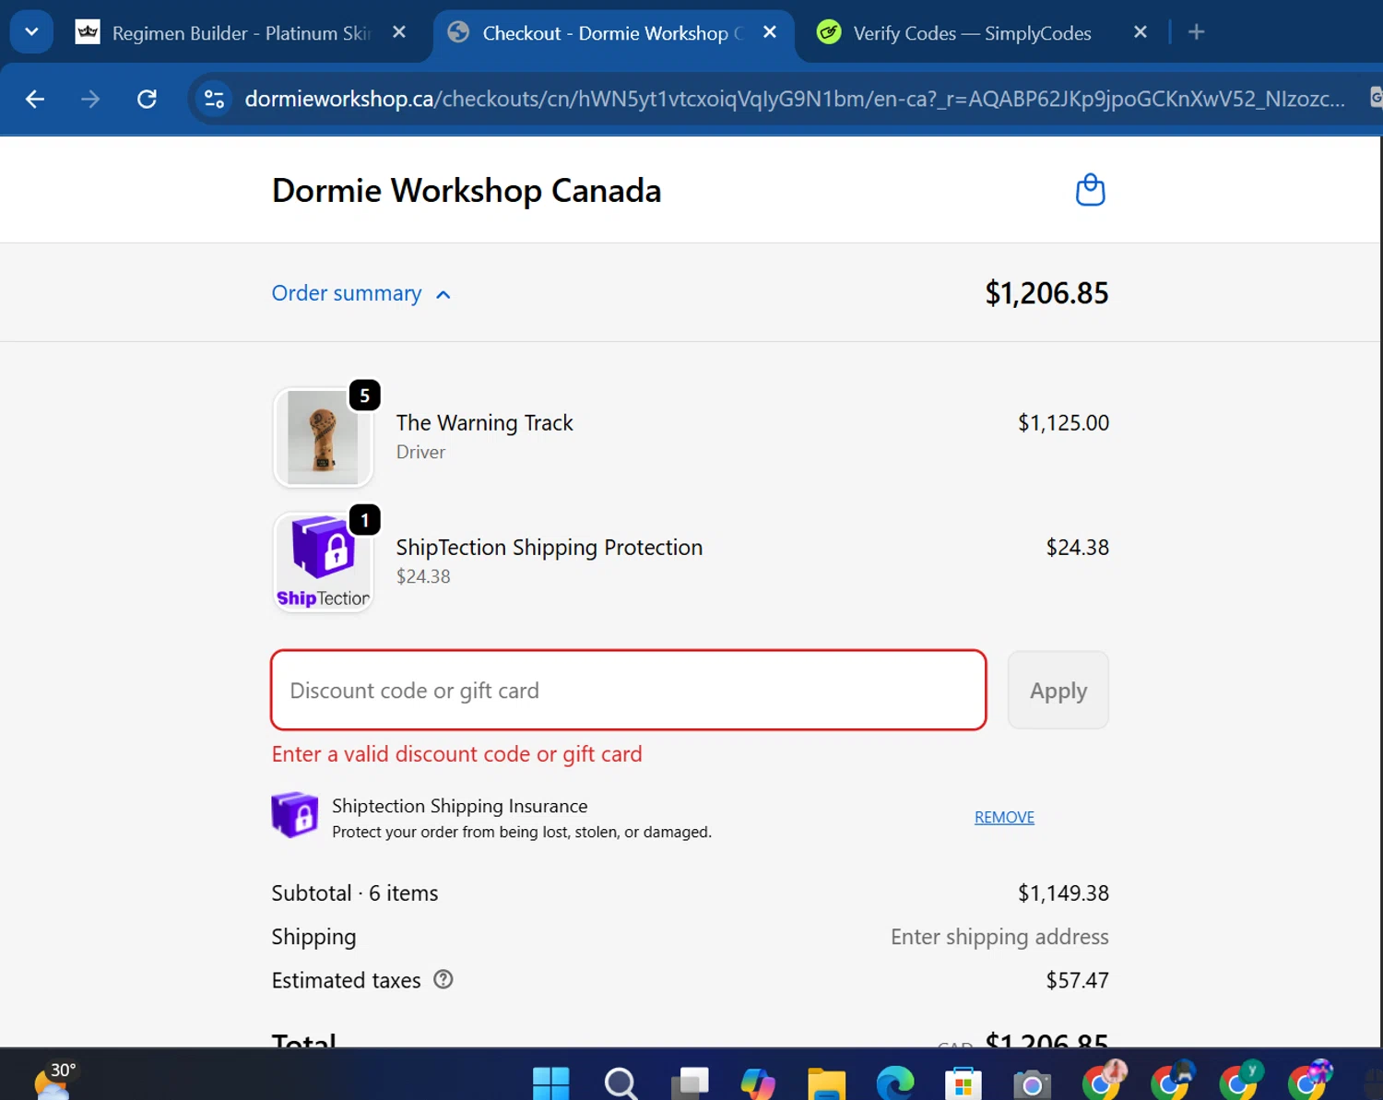The image size is (1383, 1100).
Task: Select the $1,125.00 Warning Track price
Action: pos(1063,423)
